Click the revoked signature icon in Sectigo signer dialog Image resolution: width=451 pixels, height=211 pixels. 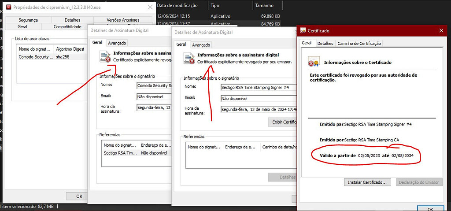[189, 58]
